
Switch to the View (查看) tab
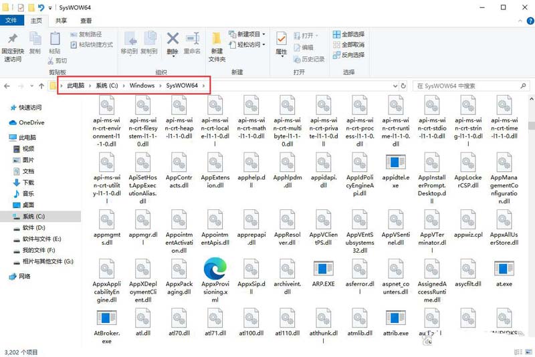point(86,21)
